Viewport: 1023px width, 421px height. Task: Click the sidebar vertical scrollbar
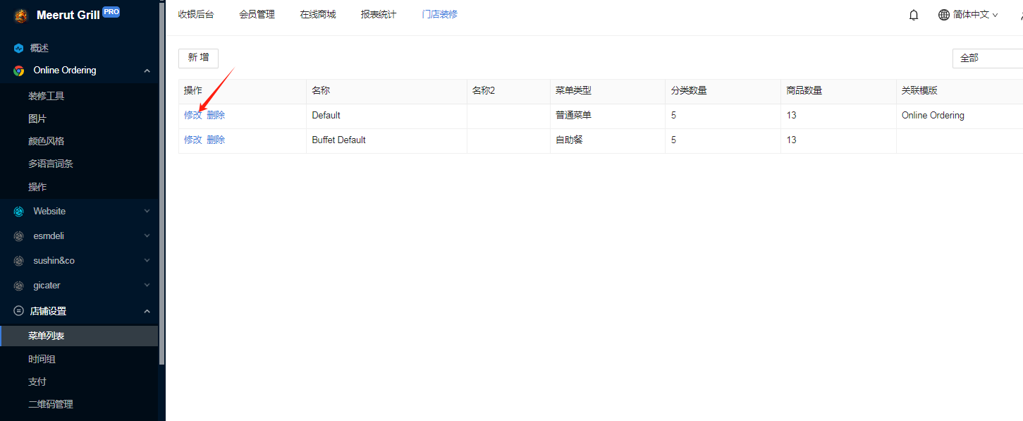point(162,183)
